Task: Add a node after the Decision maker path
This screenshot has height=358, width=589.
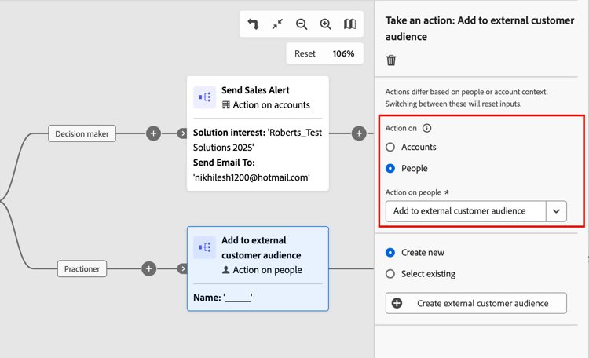Action: point(153,133)
